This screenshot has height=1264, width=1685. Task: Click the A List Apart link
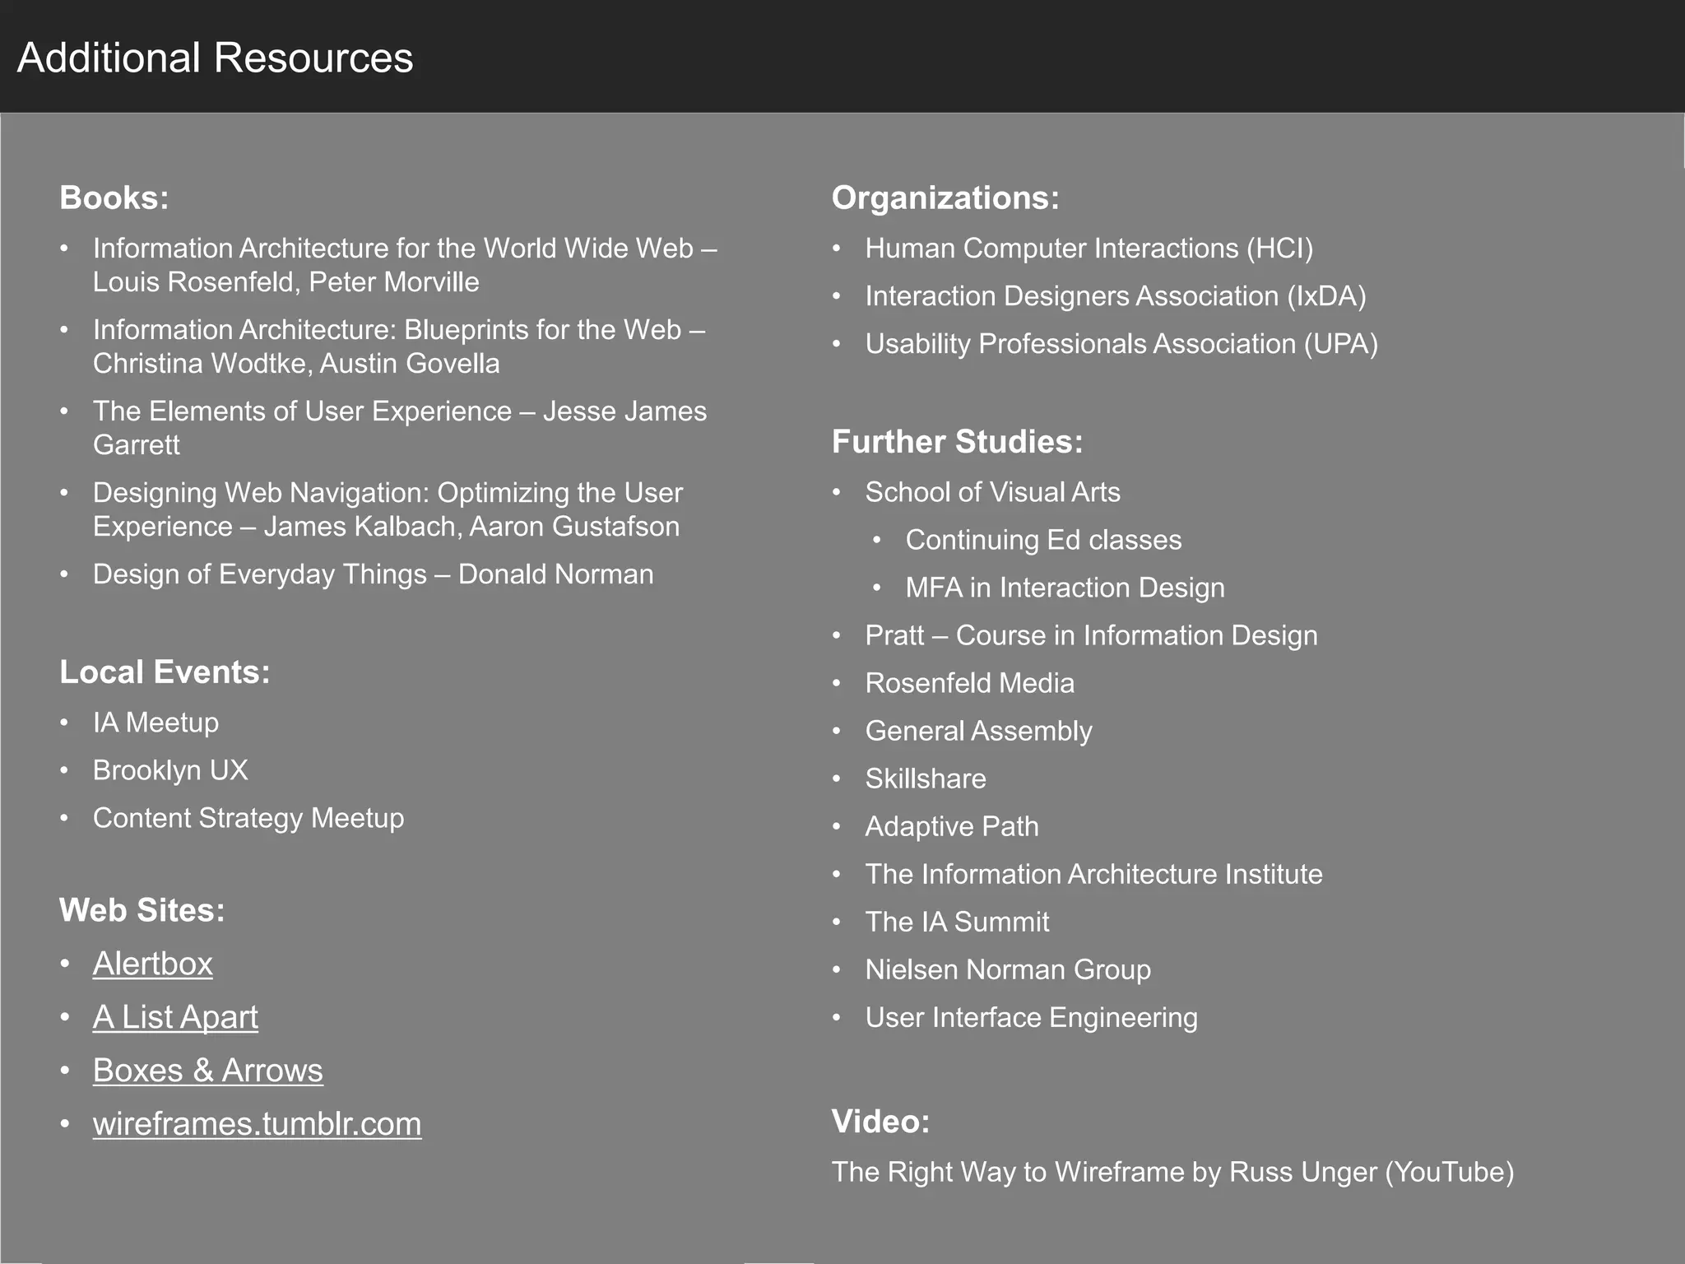175,1017
